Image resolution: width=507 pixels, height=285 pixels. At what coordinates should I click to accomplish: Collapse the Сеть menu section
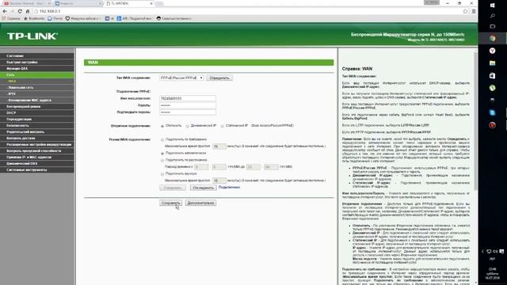pos(37,74)
